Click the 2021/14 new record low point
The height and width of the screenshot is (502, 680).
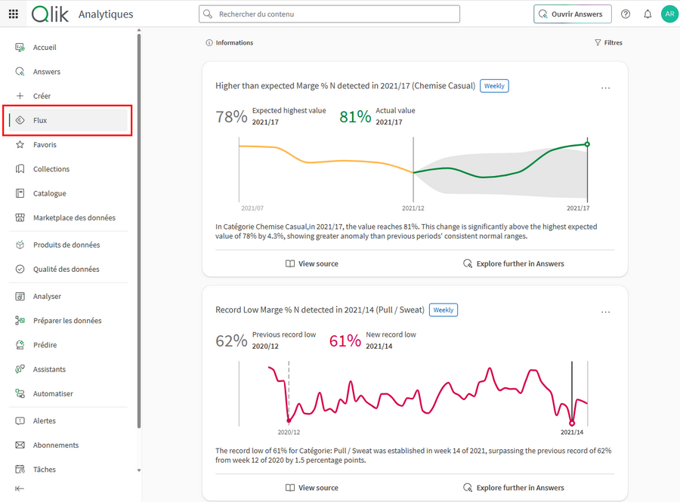coord(572,423)
